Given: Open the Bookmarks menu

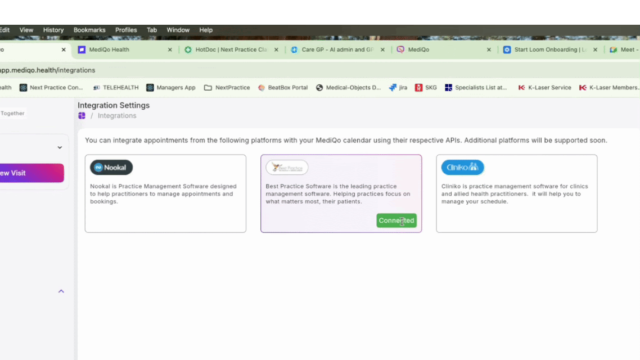Looking at the screenshot, I should 89,30.
